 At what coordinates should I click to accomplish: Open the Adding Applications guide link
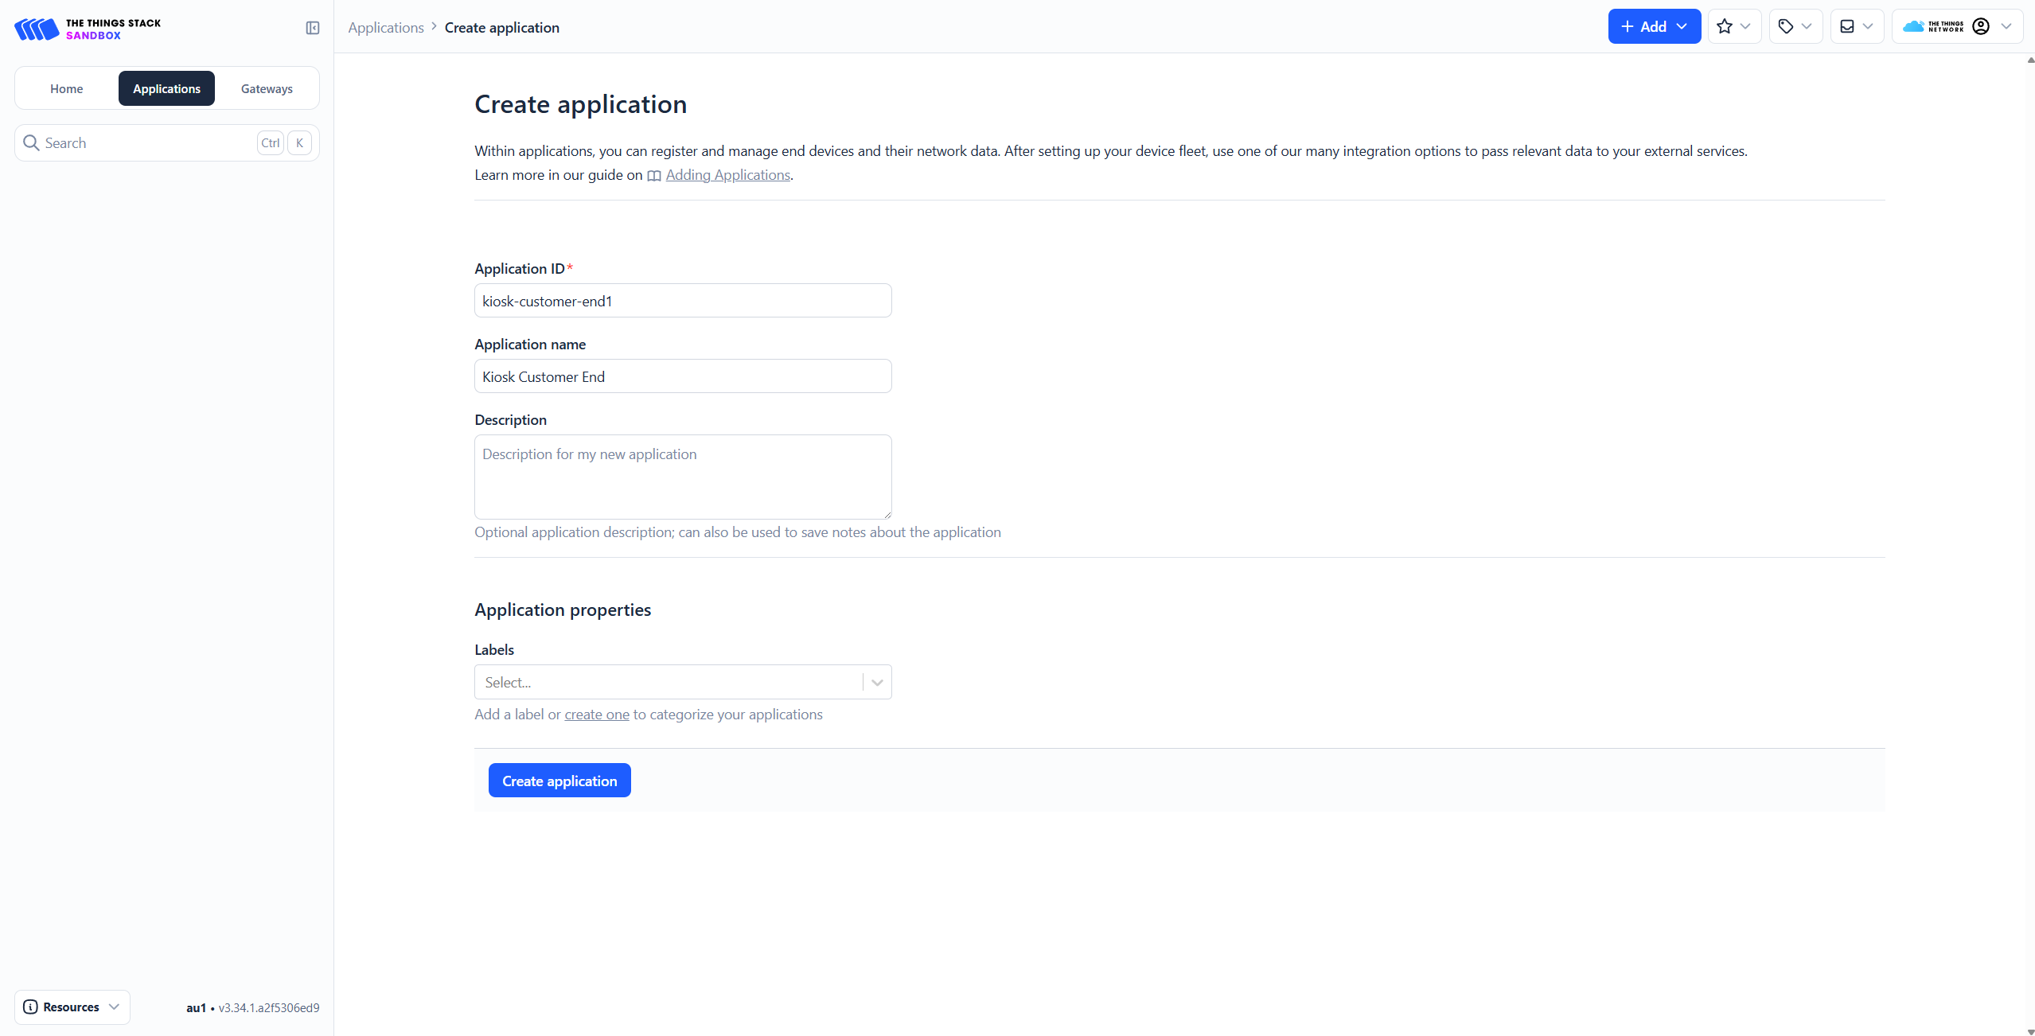pos(727,175)
